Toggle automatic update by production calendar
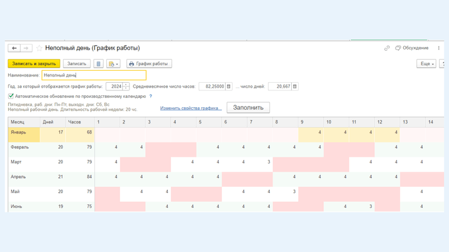 pos(11,96)
